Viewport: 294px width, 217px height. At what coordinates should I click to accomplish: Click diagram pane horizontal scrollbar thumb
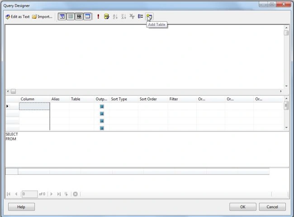(x=13, y=92)
